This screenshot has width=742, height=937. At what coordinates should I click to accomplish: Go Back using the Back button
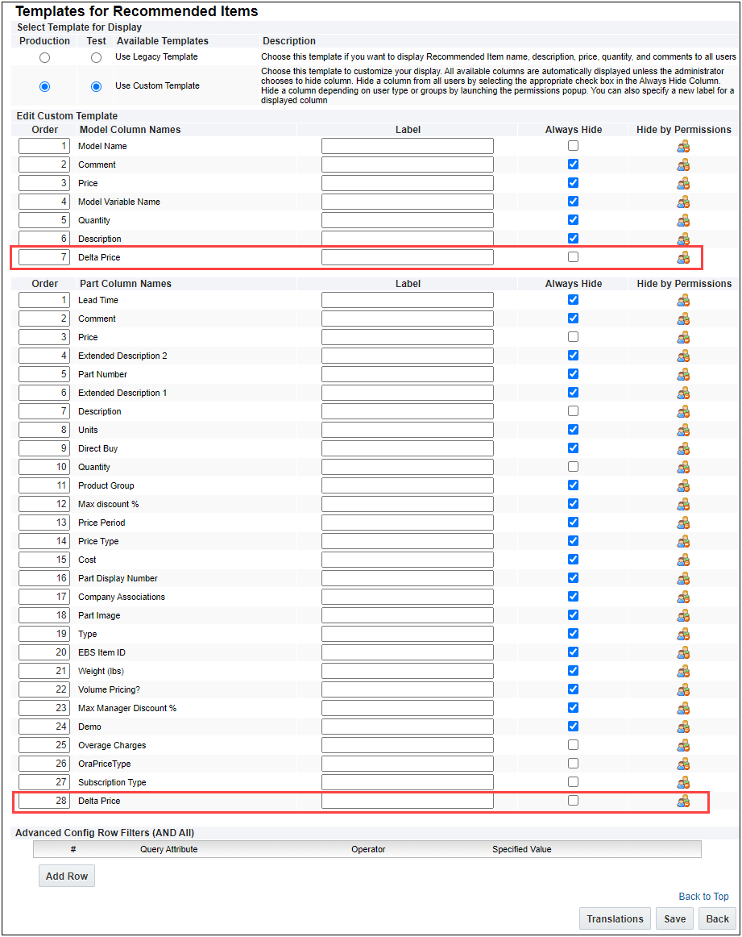point(718,918)
